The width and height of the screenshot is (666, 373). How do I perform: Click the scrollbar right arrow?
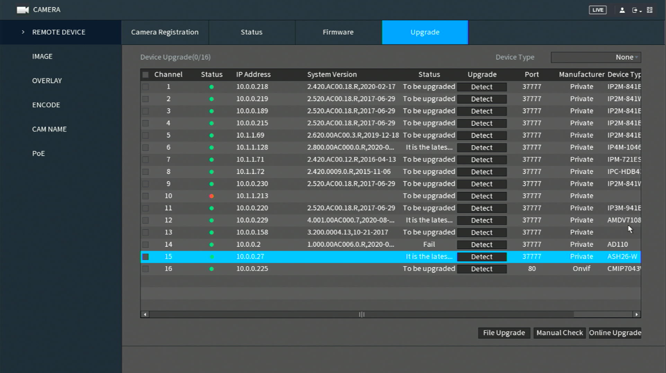[x=637, y=314]
